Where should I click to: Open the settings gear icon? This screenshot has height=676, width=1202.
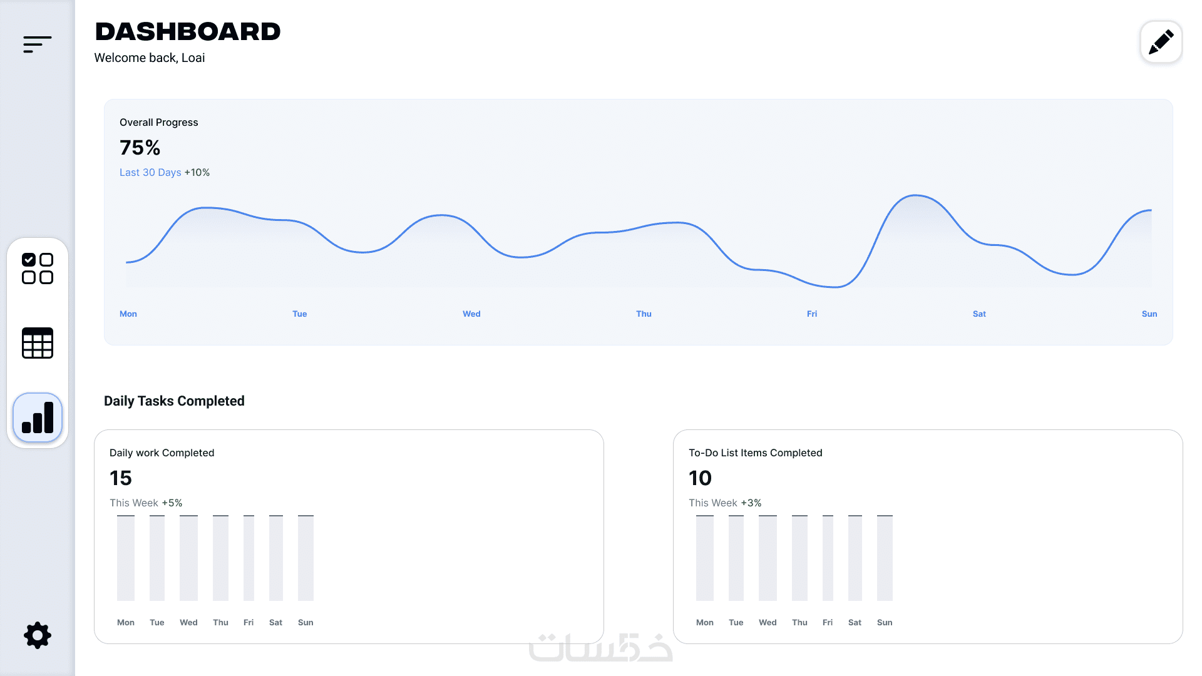click(38, 635)
